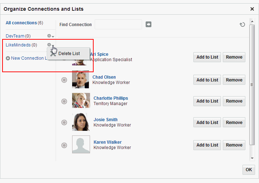Open DevTeam list gear actions menu

51,36
